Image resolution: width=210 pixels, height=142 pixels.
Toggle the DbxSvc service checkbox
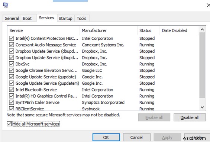point(12,64)
